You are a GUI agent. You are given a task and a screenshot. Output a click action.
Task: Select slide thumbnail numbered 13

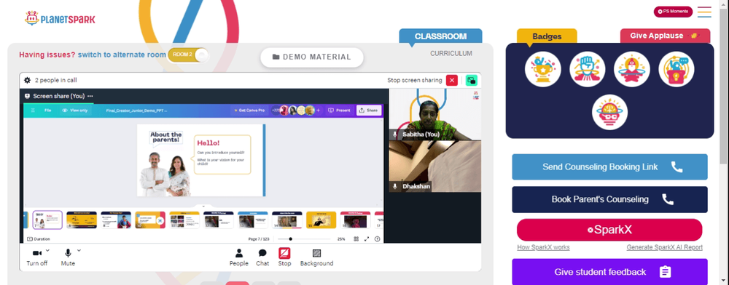point(252,220)
